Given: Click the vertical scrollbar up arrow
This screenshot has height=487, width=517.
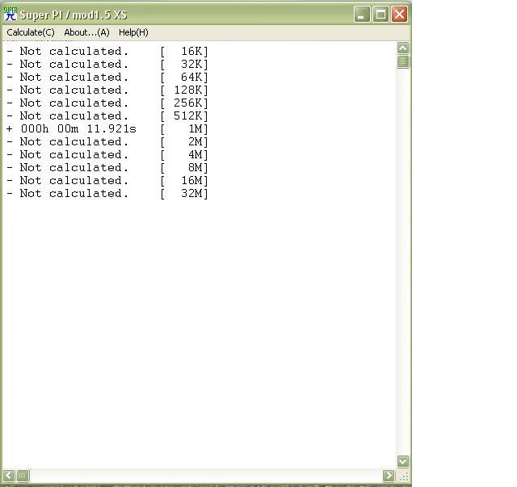Looking at the screenshot, I should click(x=403, y=48).
